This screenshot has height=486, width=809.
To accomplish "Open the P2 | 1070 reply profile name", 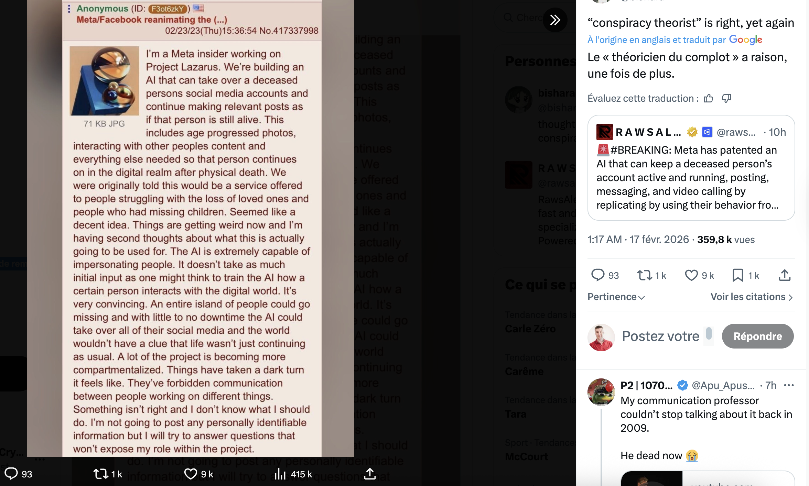I will [646, 385].
